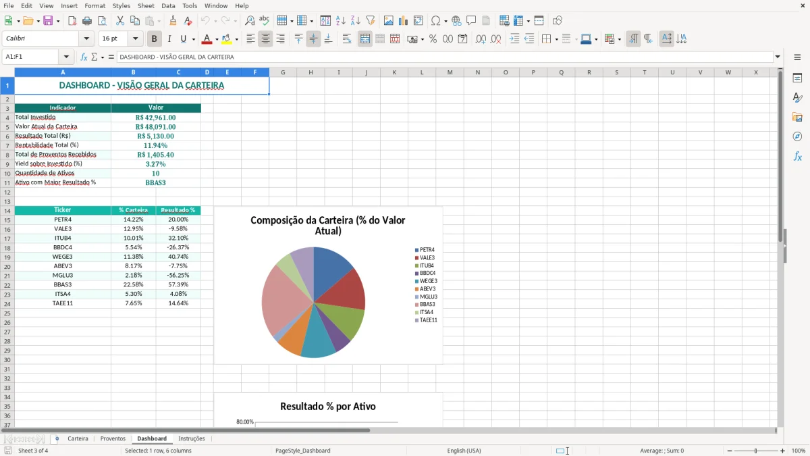Toggle Center Vertically alignment
Image resolution: width=810 pixels, height=456 pixels.
pos(313,39)
